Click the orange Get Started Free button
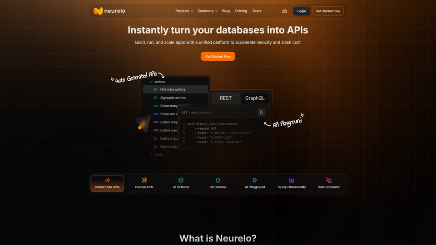The image size is (436, 245). 218,56
